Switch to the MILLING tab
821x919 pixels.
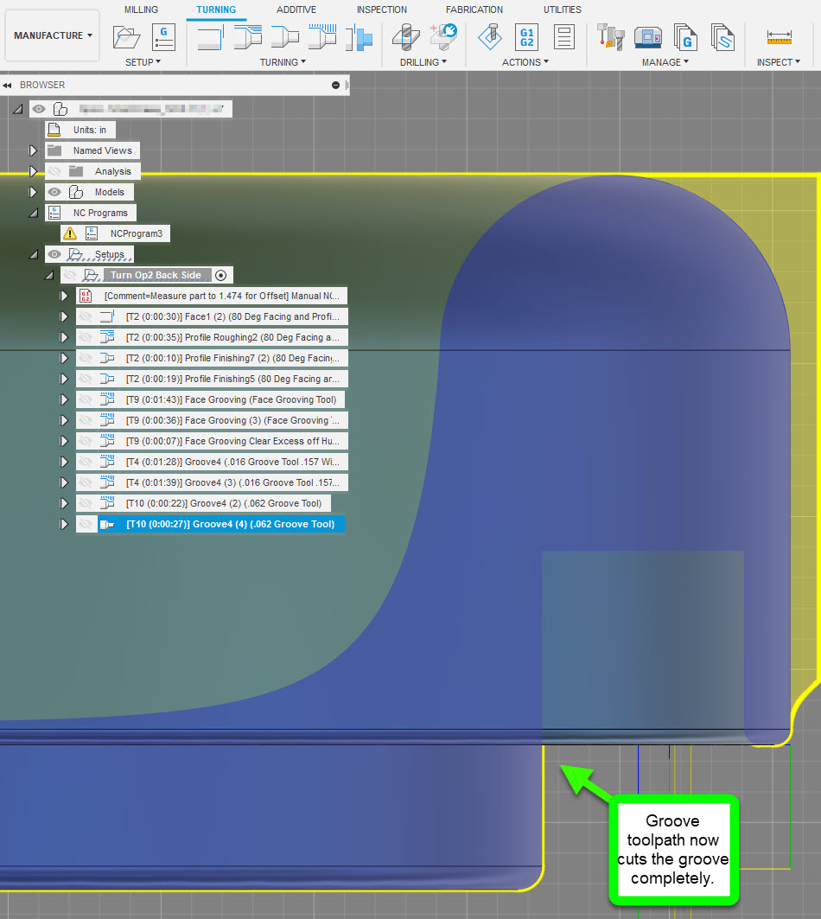click(141, 10)
